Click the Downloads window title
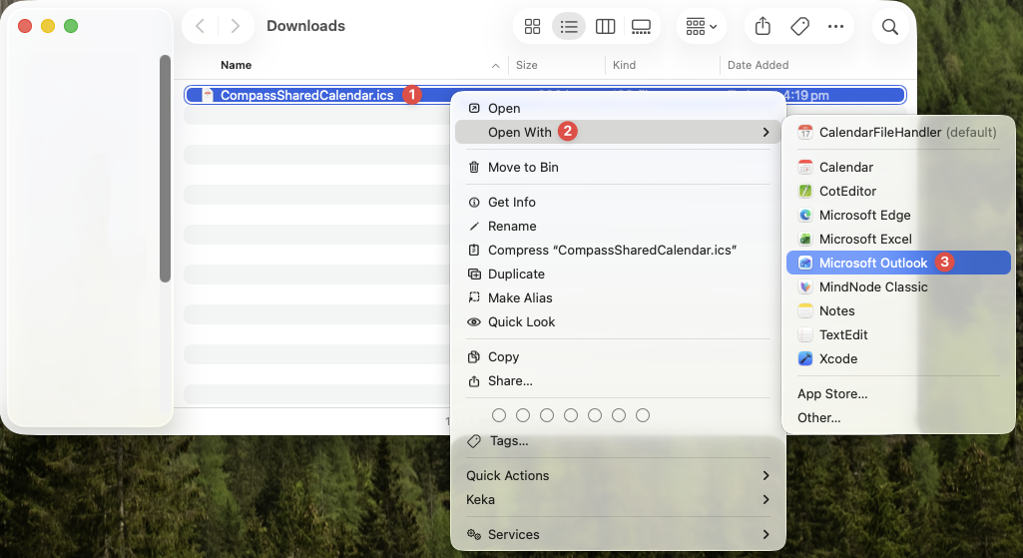The image size is (1023, 558). (306, 26)
